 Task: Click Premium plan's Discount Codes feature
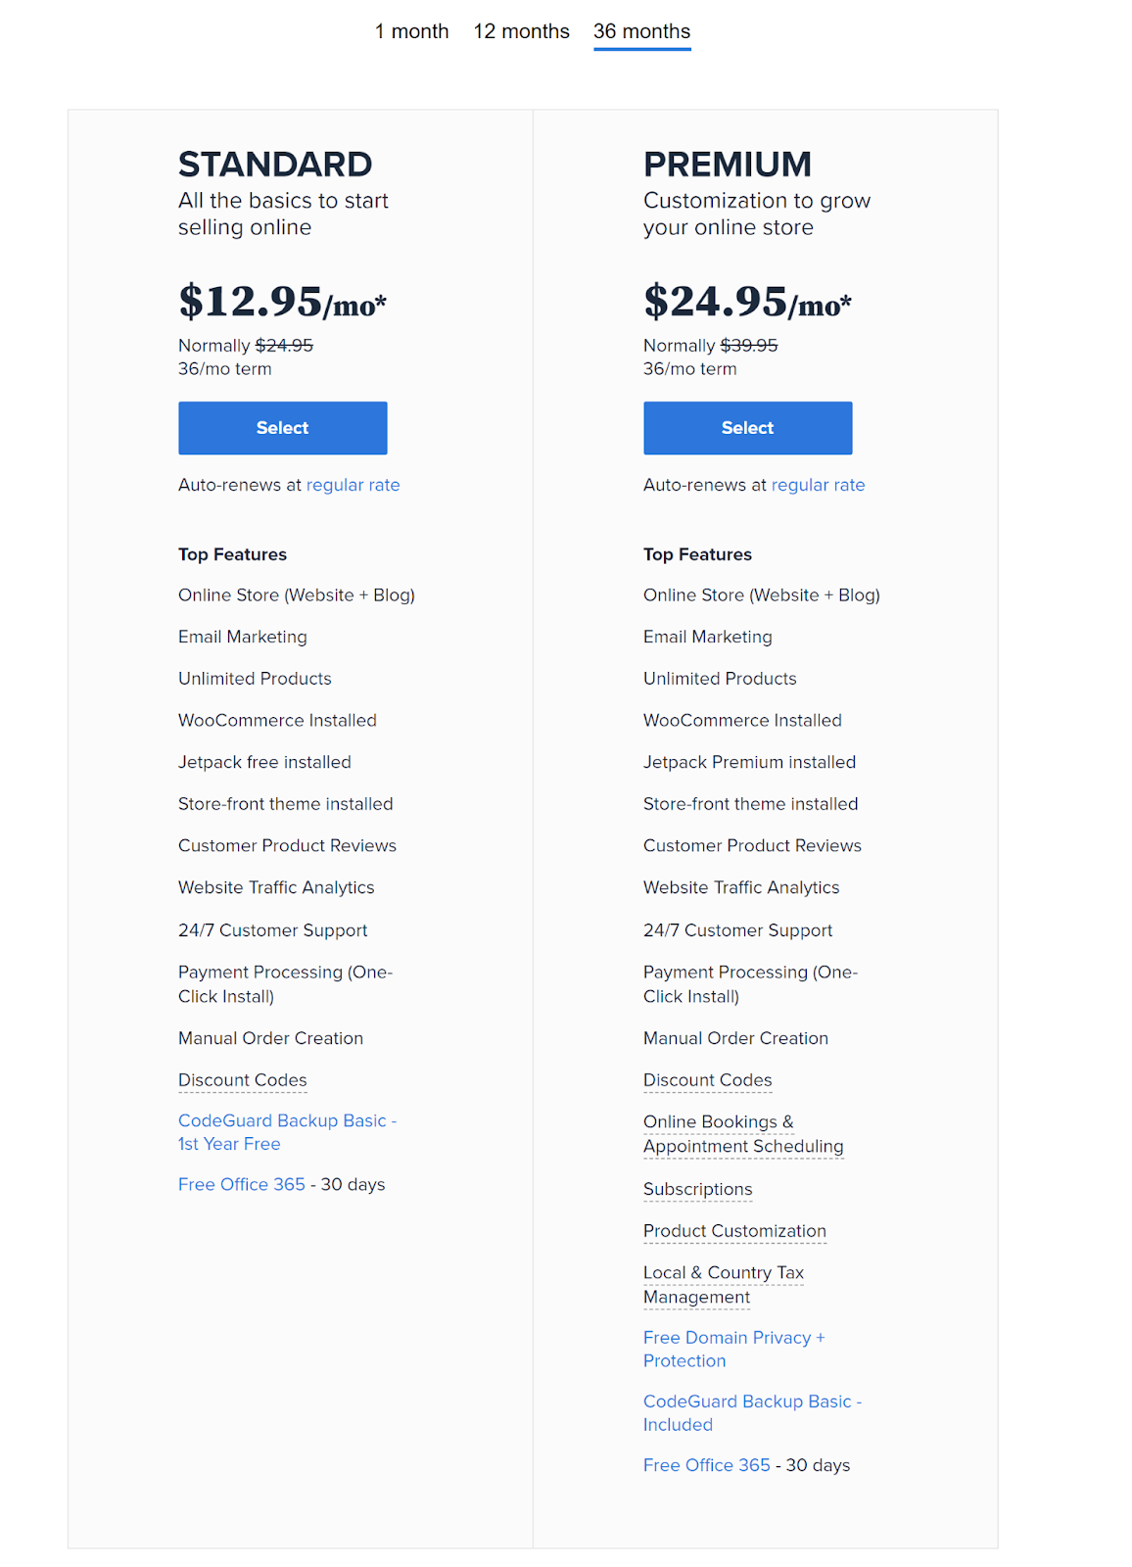pos(707,1080)
